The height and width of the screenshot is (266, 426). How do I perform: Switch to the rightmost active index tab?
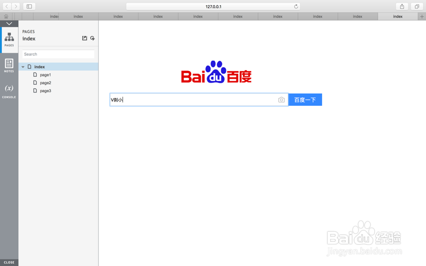click(x=398, y=17)
